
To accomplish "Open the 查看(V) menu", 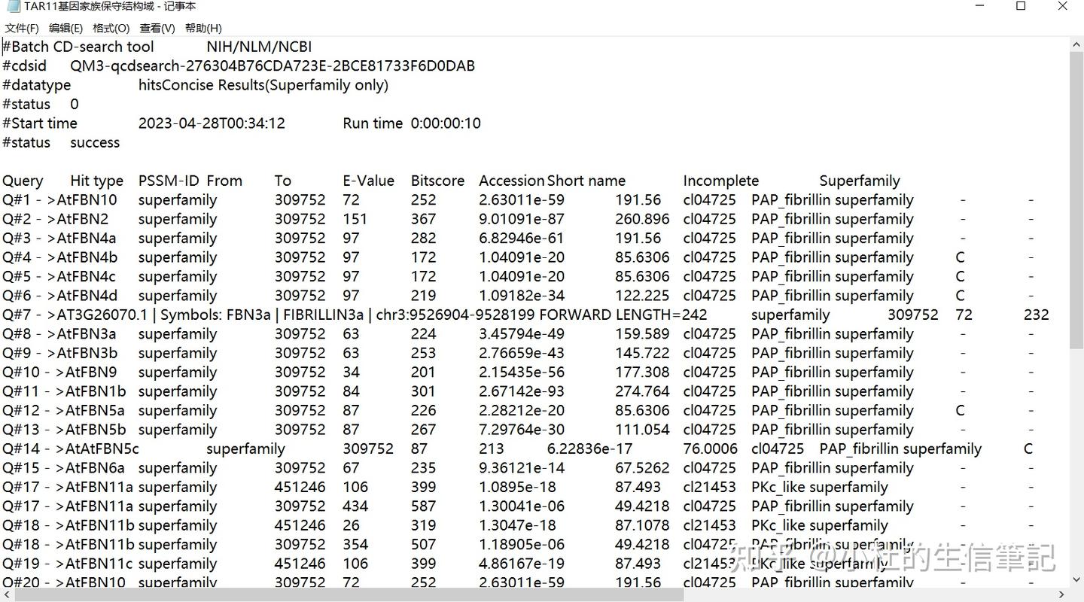I will (x=157, y=28).
